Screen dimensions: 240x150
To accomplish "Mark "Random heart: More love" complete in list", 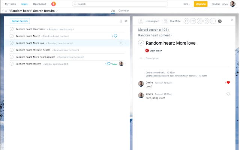I will tap(12, 43).
